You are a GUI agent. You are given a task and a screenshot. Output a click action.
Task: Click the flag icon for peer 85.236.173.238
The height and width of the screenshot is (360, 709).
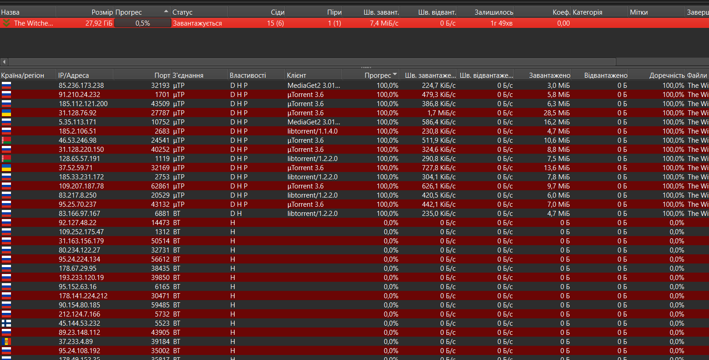point(6,85)
